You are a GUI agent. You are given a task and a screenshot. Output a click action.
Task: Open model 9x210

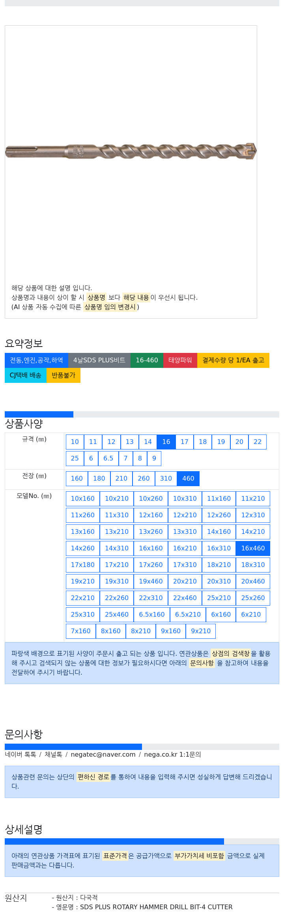[201, 631]
